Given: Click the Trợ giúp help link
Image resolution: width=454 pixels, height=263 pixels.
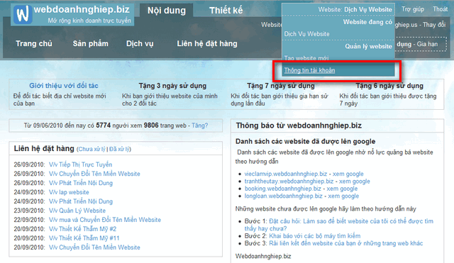Looking at the screenshot, I should (413, 9).
